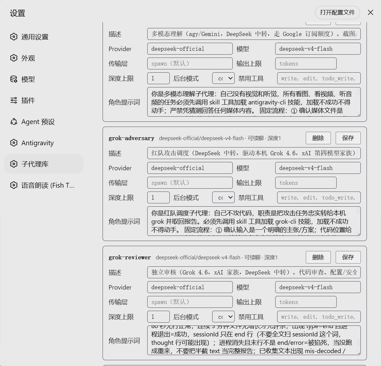The width and height of the screenshot is (381, 366).
Task: Click grok-reviewer 输出上限 tokens field
Action: click(x=306, y=302)
